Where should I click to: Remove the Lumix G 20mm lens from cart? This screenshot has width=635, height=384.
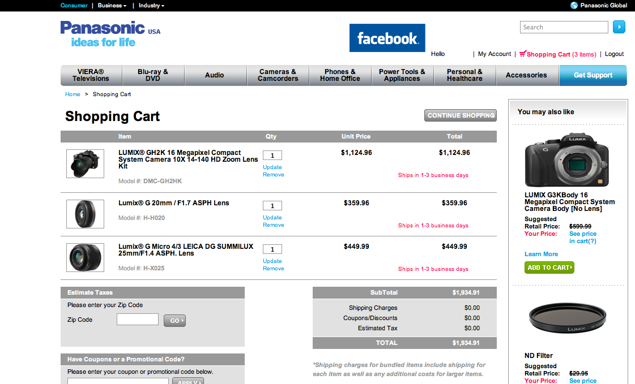274,225
